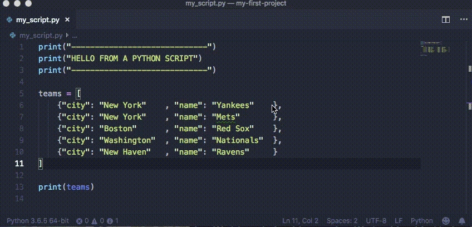
Task: Click the info count icon in status bar
Action: tap(110, 221)
